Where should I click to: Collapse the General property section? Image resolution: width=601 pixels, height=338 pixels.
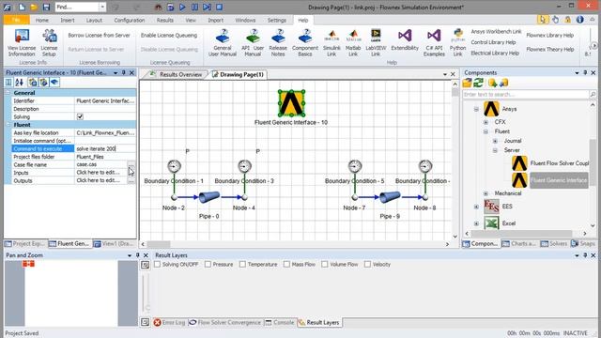pyautogui.click(x=8, y=93)
